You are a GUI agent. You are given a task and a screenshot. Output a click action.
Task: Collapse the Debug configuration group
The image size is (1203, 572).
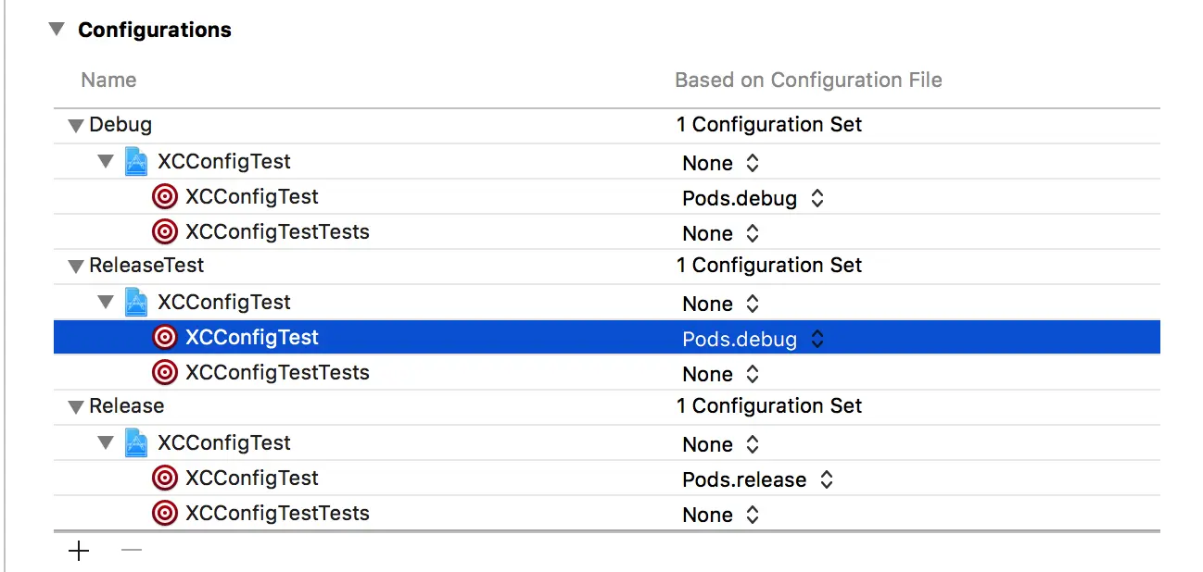pyautogui.click(x=76, y=126)
